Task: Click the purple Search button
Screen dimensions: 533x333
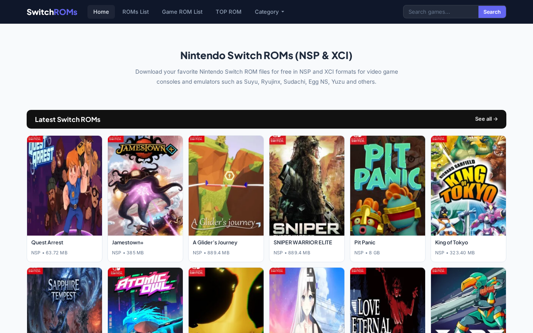Action: [x=492, y=12]
